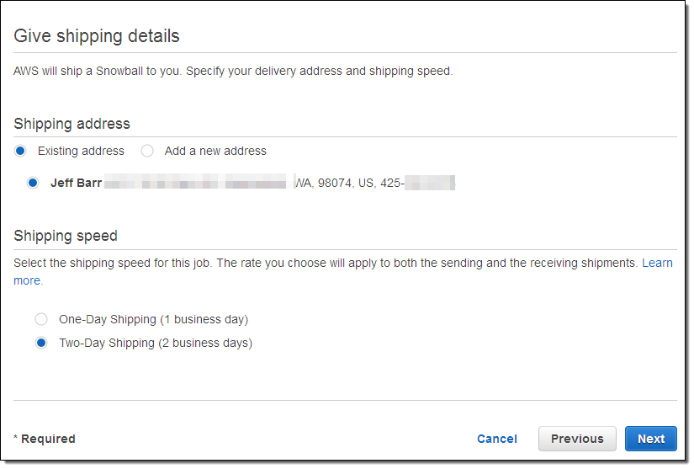Image resolution: width=694 pixels, height=469 pixels.
Task: Click the bold Jeff Barr name text
Action: pos(76,183)
